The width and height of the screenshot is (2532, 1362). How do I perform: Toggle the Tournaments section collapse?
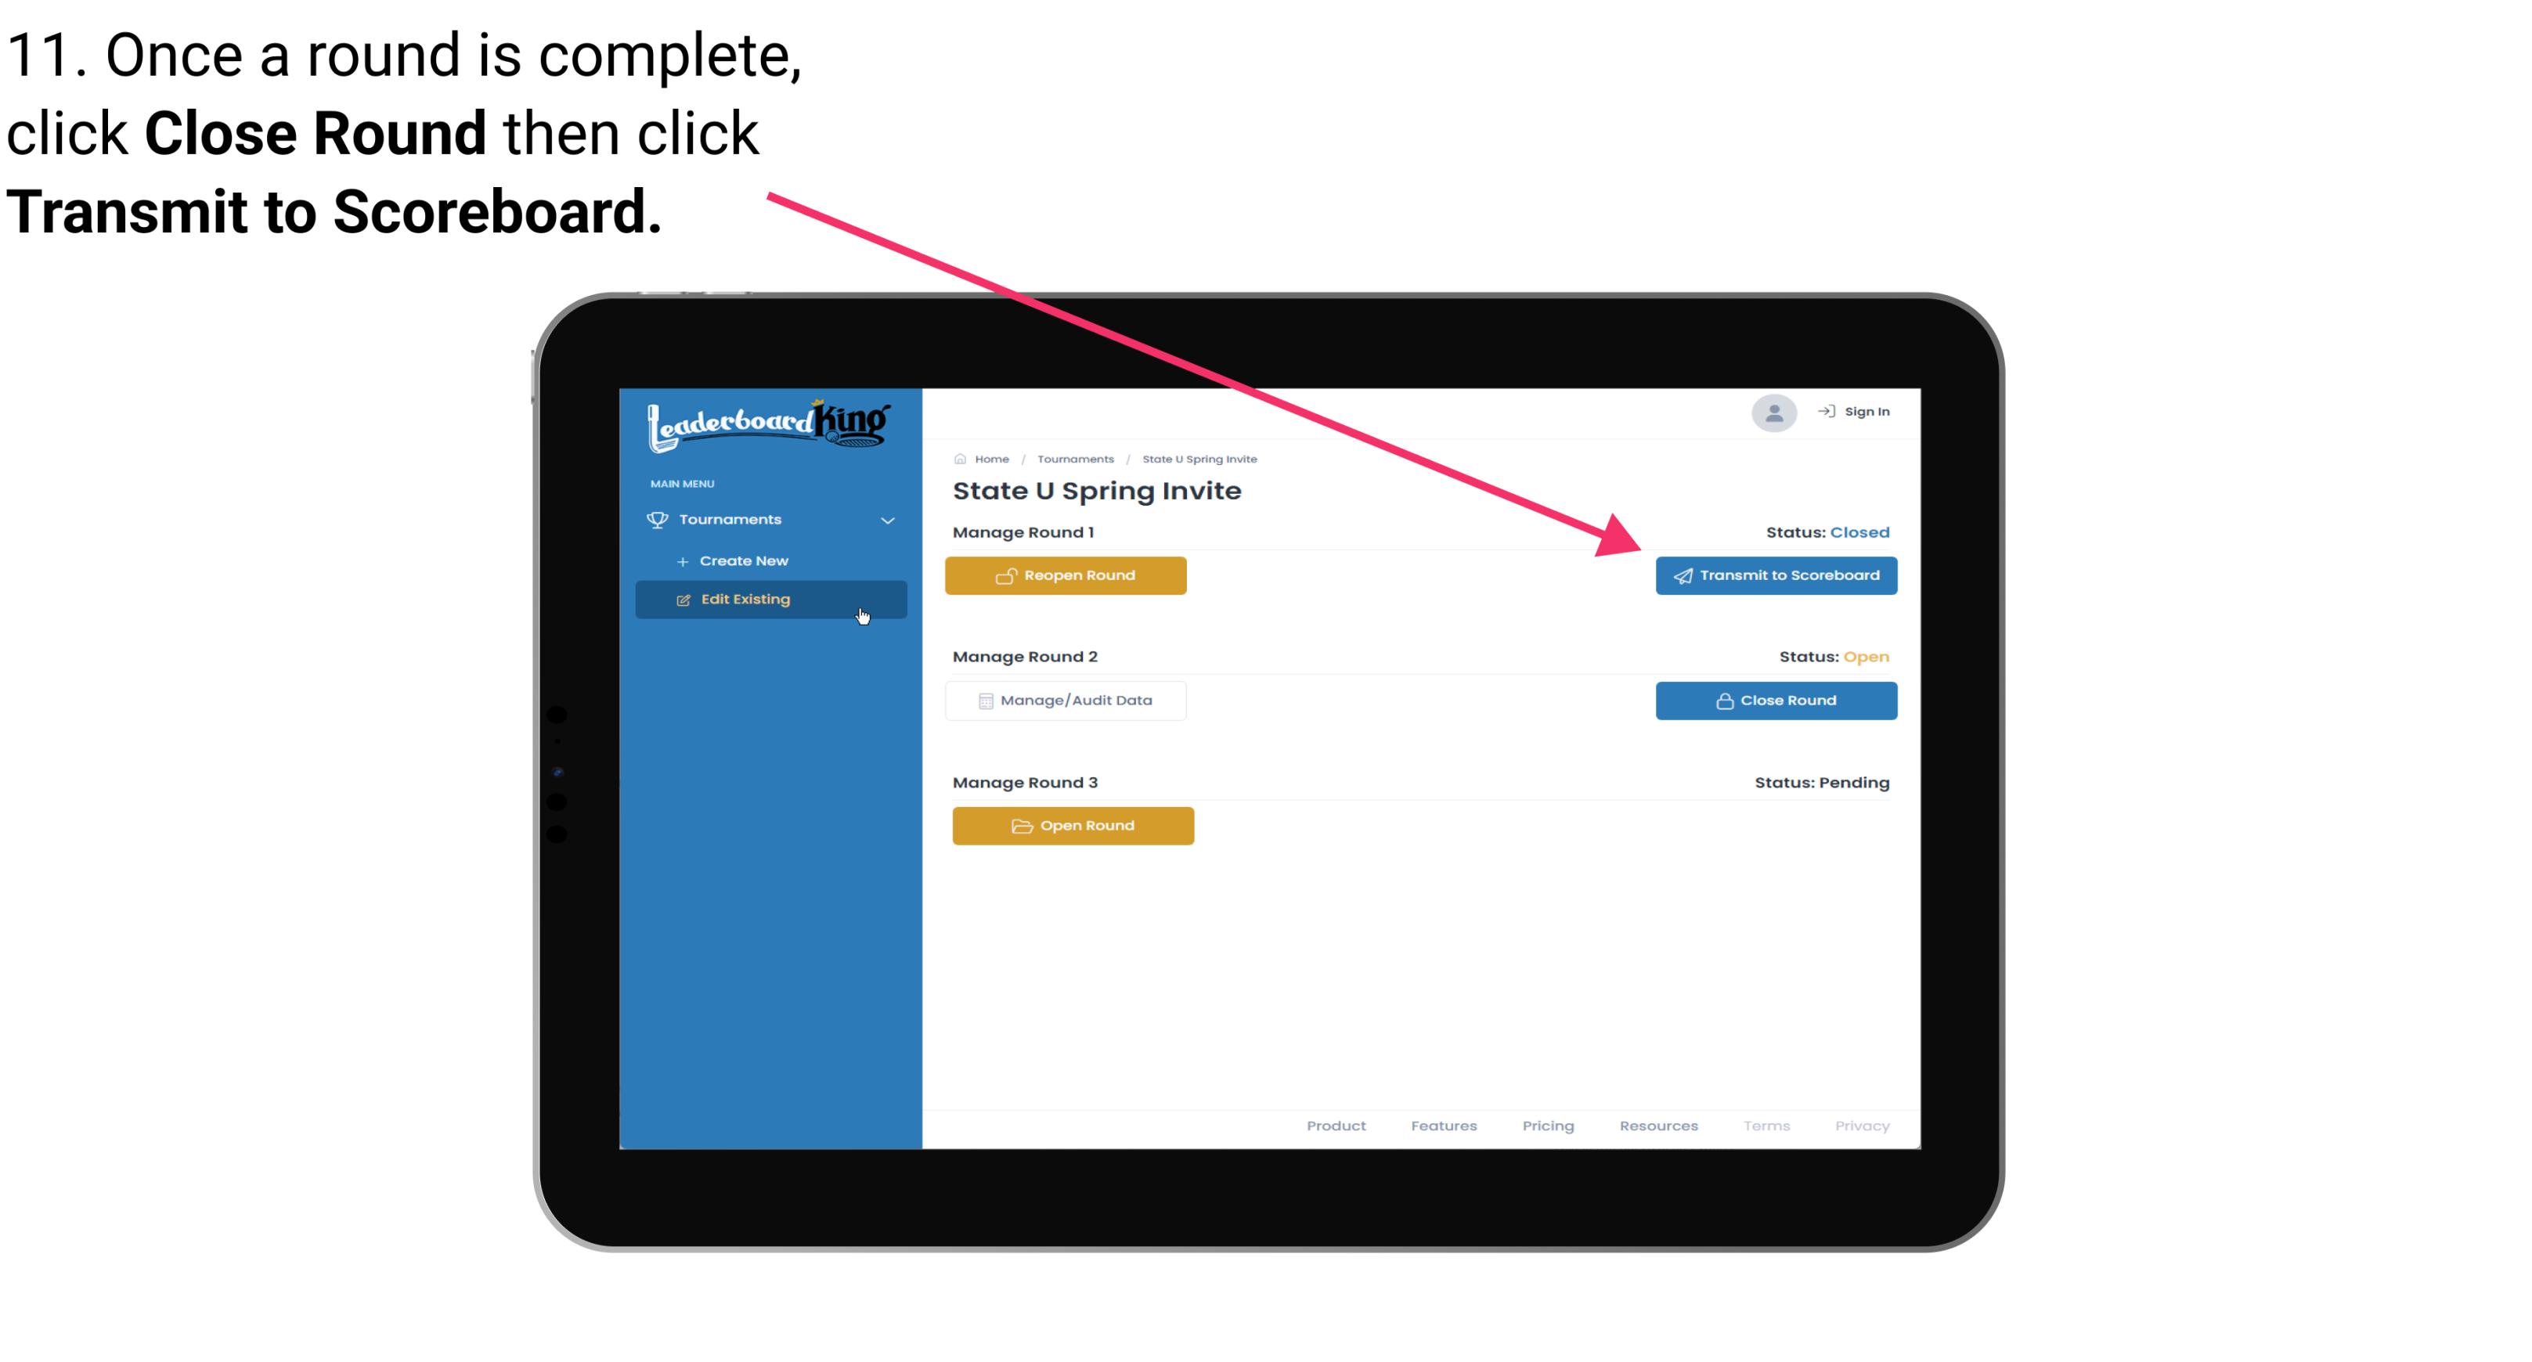[x=889, y=520]
